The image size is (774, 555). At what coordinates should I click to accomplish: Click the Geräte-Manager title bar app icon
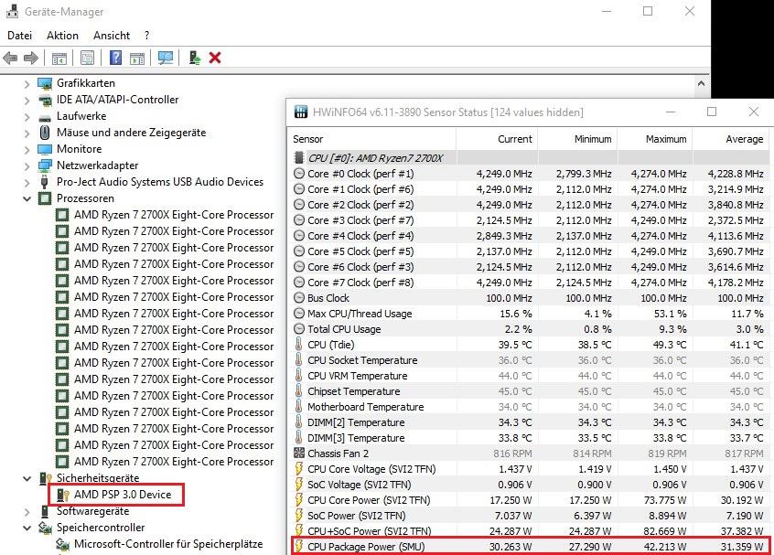click(12, 11)
